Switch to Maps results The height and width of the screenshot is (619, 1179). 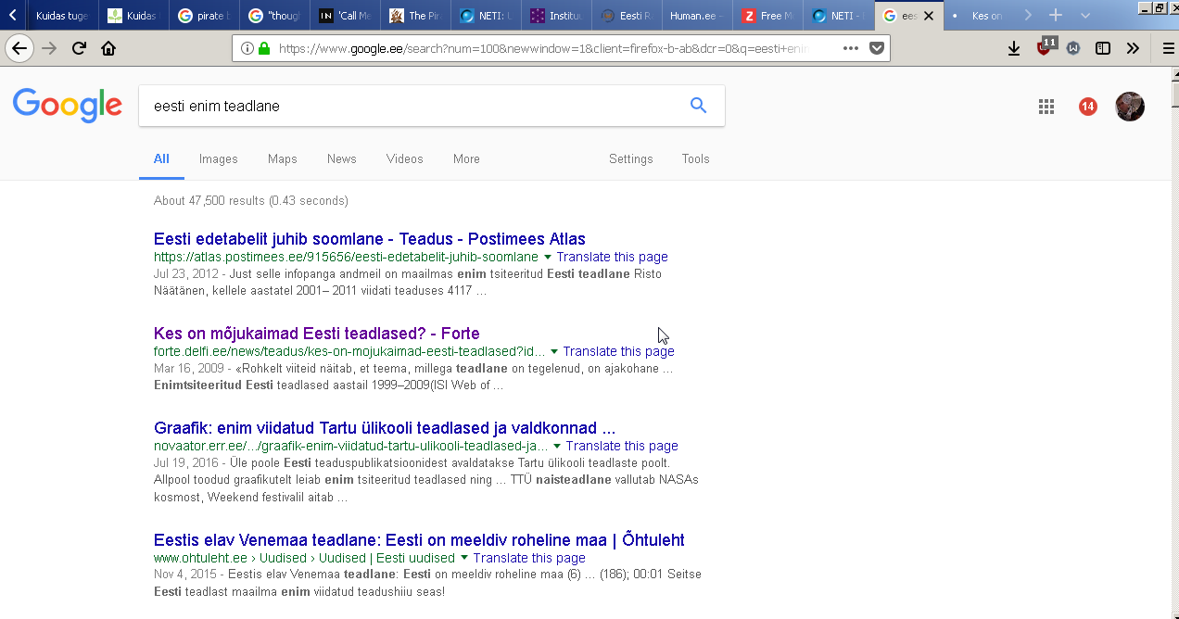[283, 158]
